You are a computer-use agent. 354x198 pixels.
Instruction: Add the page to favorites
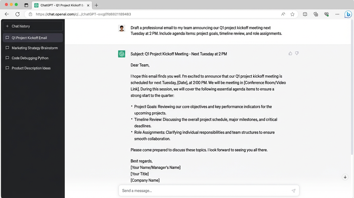tap(293, 14)
